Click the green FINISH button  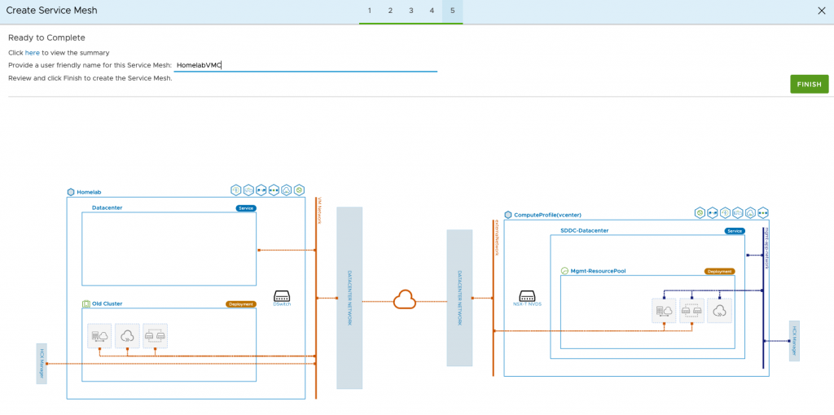point(809,85)
